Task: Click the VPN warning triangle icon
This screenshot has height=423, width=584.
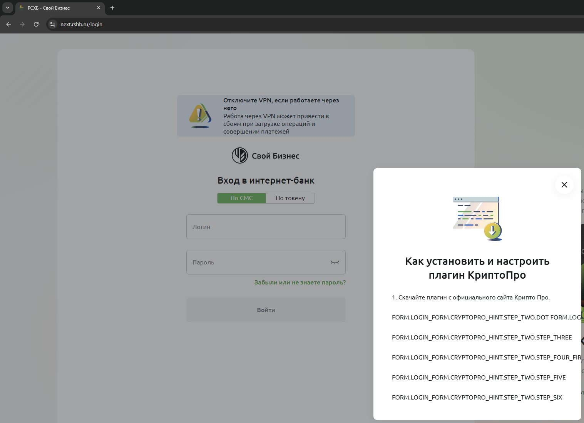Action: pos(200,116)
